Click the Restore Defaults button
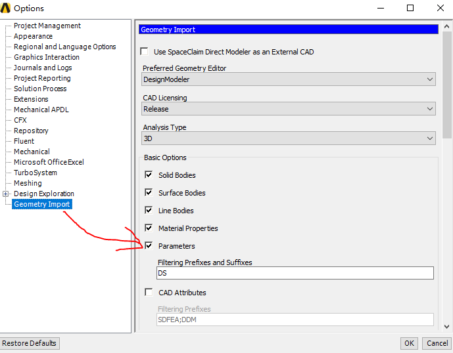The height and width of the screenshot is (353, 453). coord(30,343)
